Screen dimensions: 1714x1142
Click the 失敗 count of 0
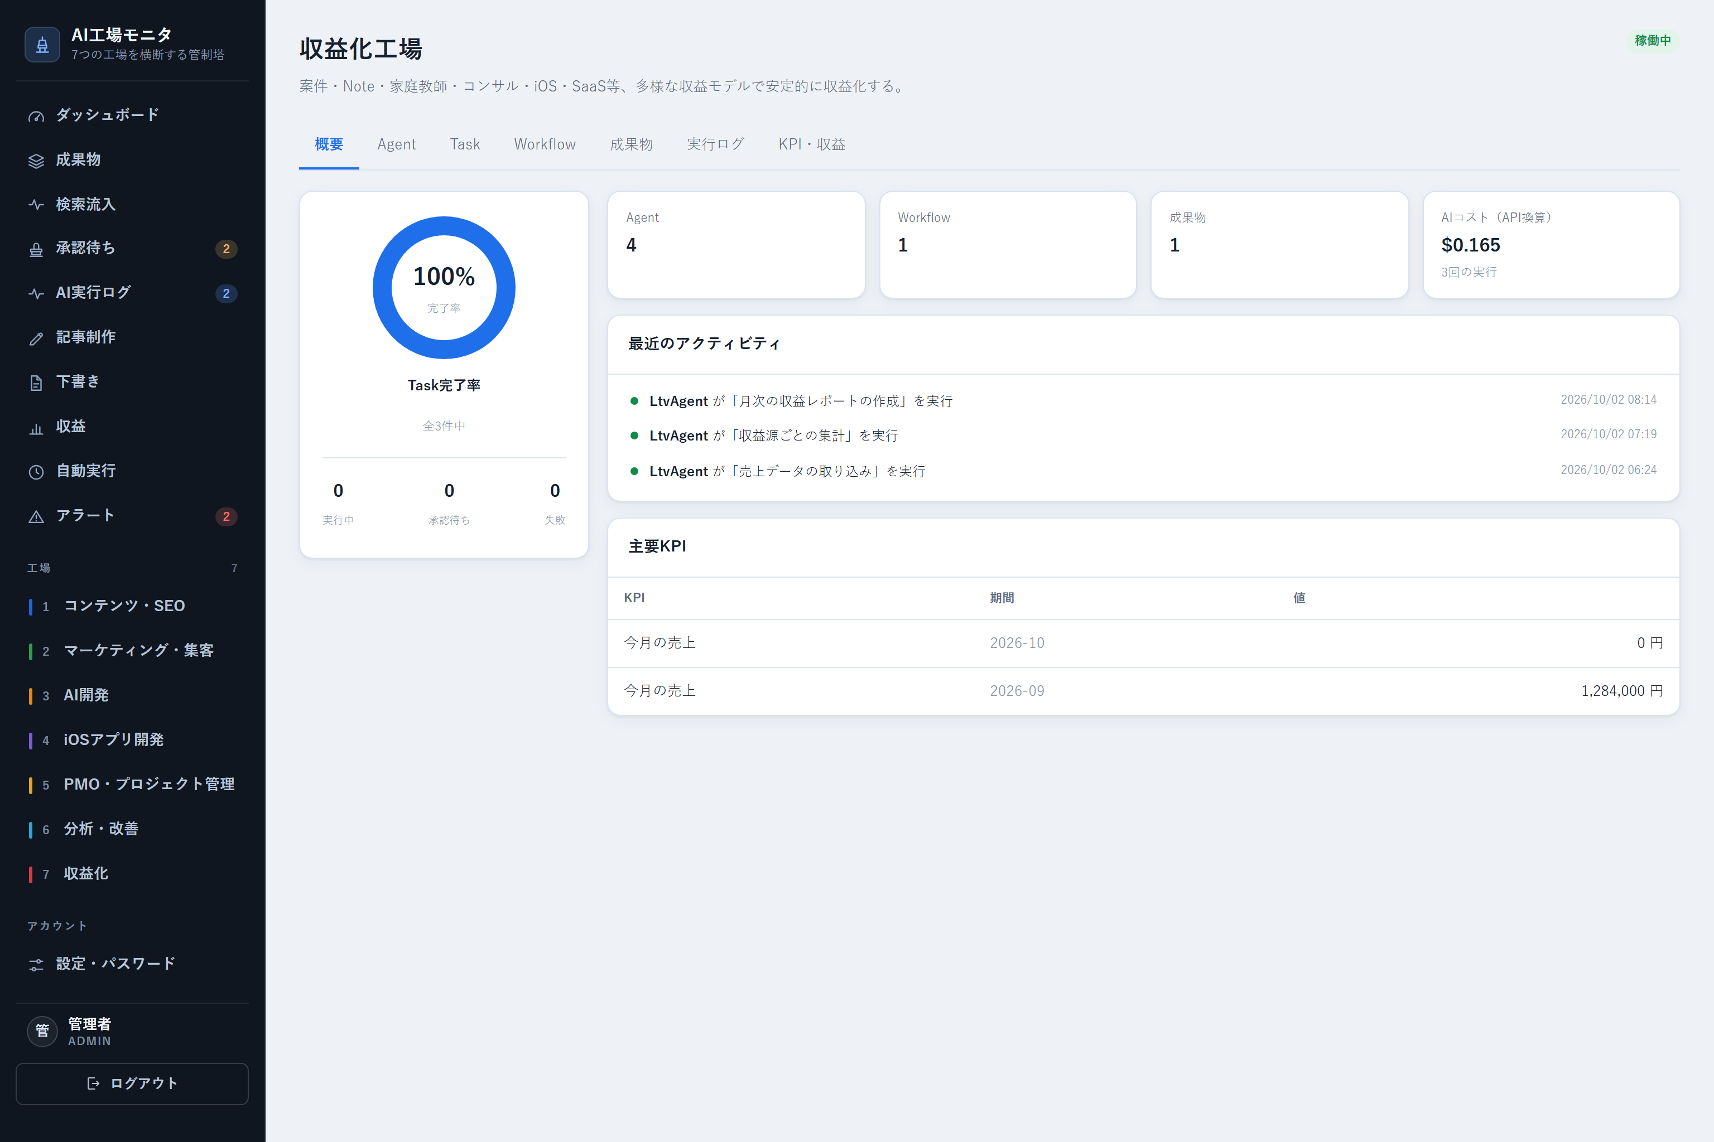(555, 491)
